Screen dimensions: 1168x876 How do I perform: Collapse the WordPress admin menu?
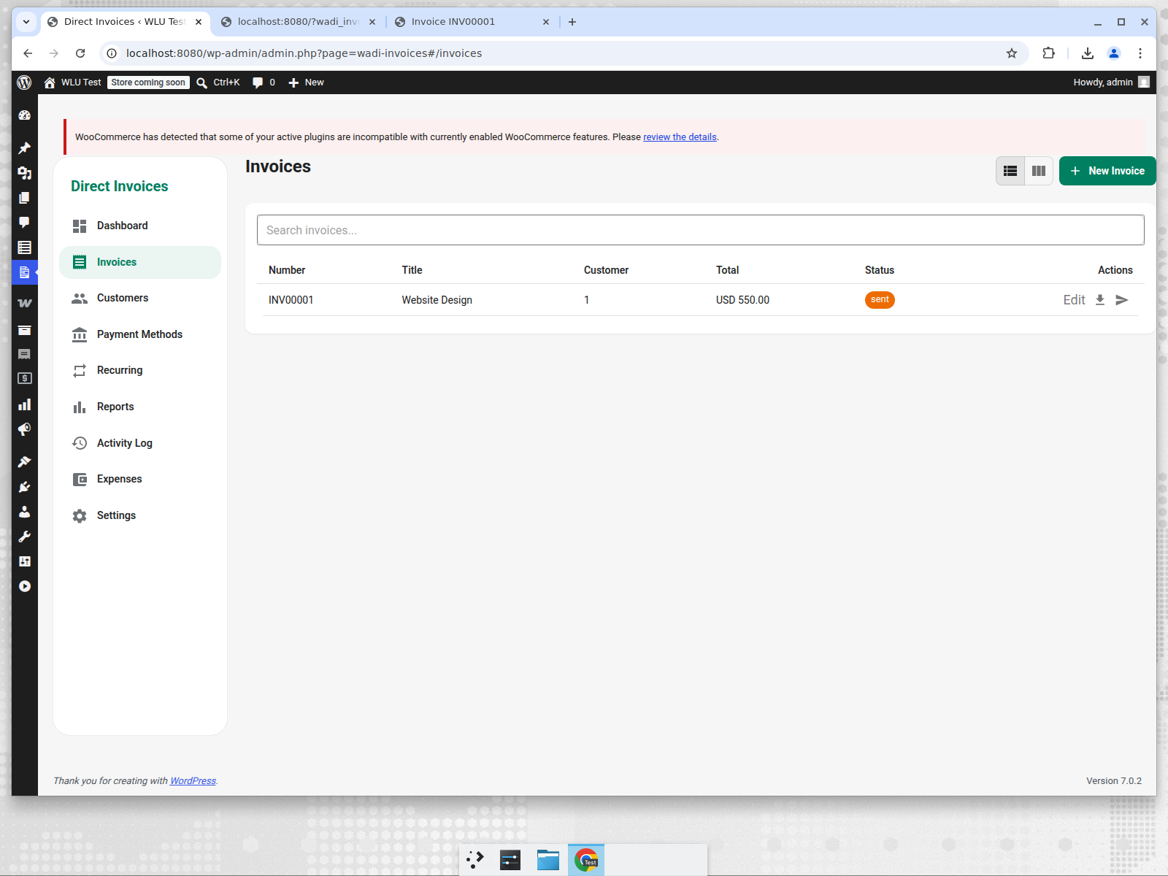pos(24,586)
